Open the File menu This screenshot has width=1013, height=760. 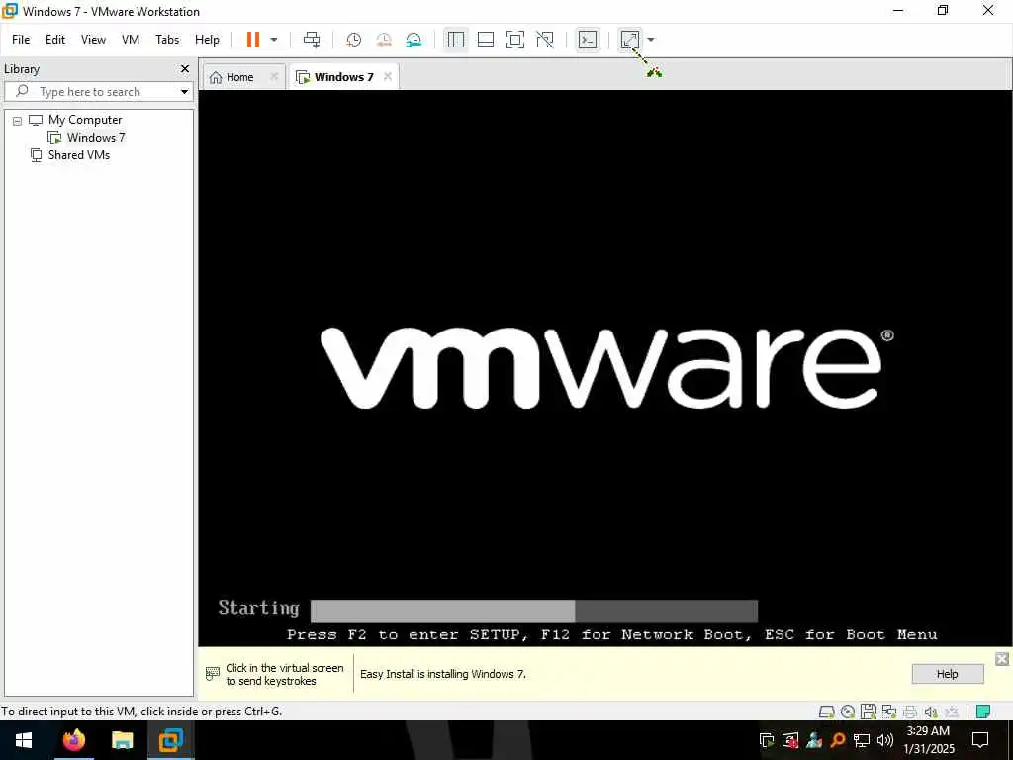[21, 40]
